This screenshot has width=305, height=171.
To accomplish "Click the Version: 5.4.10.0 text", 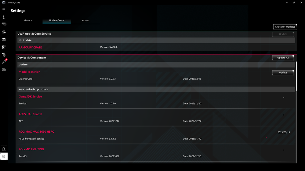I will click(109, 47).
